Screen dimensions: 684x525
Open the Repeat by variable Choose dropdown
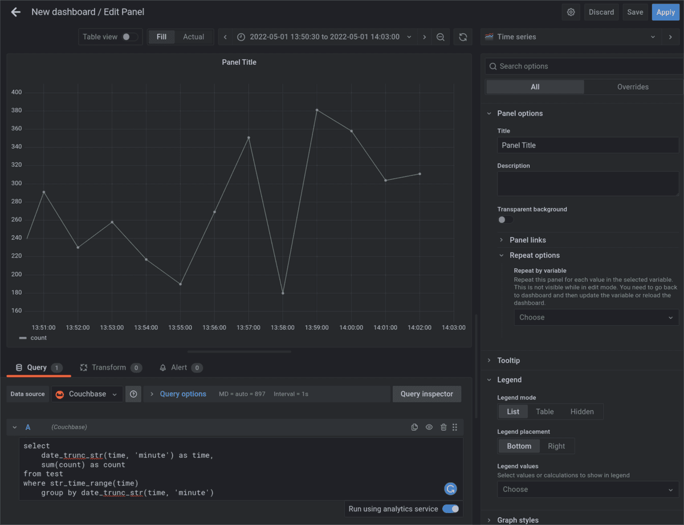coord(596,317)
